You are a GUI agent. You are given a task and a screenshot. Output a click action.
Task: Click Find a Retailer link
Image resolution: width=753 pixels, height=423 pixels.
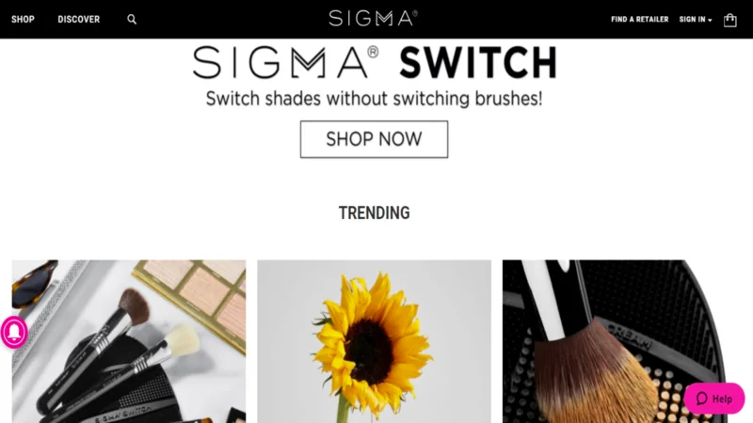coord(639,20)
